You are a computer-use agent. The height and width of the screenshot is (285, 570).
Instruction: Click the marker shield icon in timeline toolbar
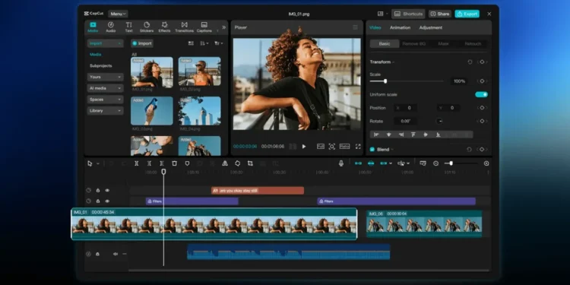click(187, 163)
